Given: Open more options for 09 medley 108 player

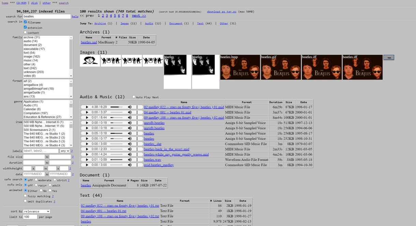Looking at the screenshot, I should [x=137, y=118].
